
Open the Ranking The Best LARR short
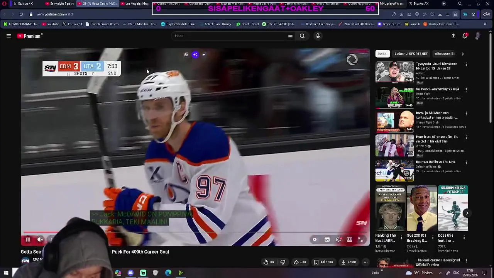(x=390, y=208)
